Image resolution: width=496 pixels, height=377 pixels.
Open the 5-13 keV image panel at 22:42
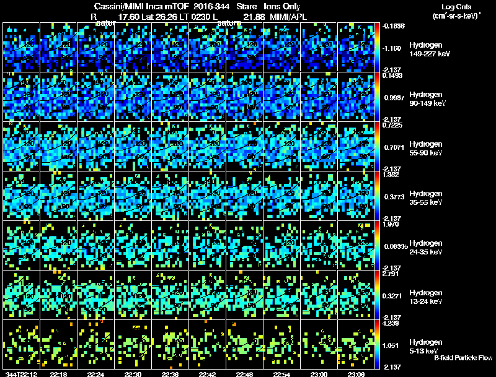click(x=207, y=344)
